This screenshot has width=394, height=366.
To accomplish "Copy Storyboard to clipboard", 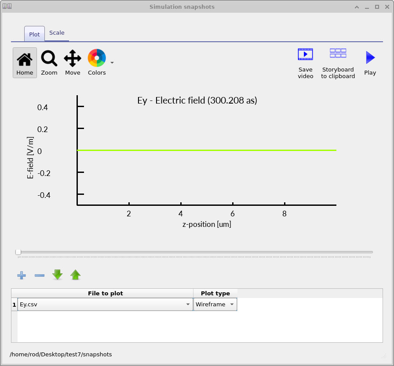I will (338, 63).
